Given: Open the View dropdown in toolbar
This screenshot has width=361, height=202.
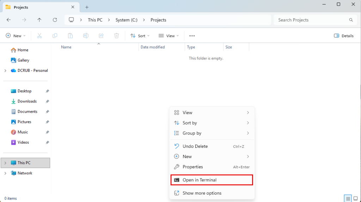Looking at the screenshot, I should pyautogui.click(x=169, y=36).
